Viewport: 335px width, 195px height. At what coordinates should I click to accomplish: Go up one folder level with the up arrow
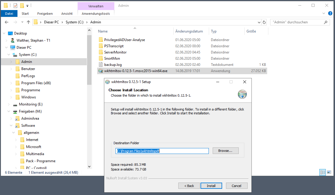click(28, 22)
